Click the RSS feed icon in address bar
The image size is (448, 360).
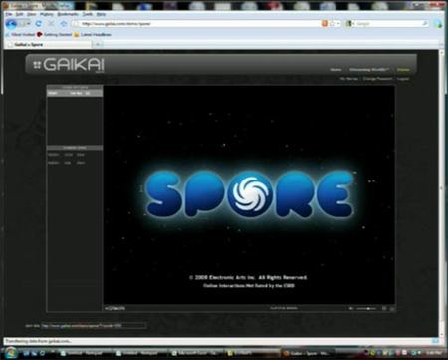[325, 24]
